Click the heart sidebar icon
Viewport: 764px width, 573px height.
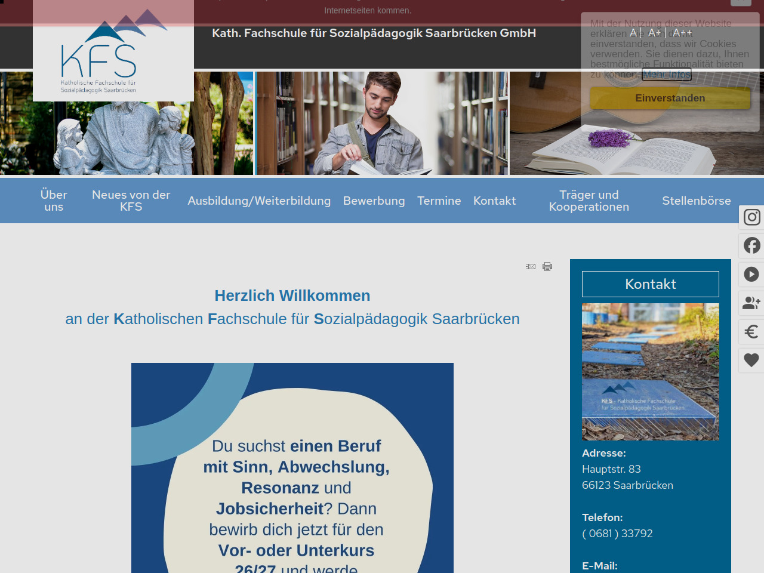(x=751, y=361)
